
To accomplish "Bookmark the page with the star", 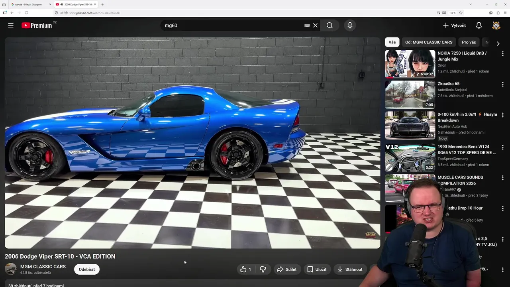I will coord(461,13).
